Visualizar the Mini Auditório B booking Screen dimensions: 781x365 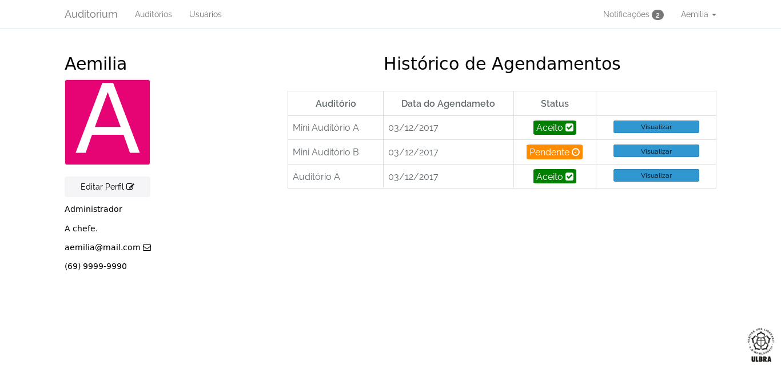[x=656, y=151]
